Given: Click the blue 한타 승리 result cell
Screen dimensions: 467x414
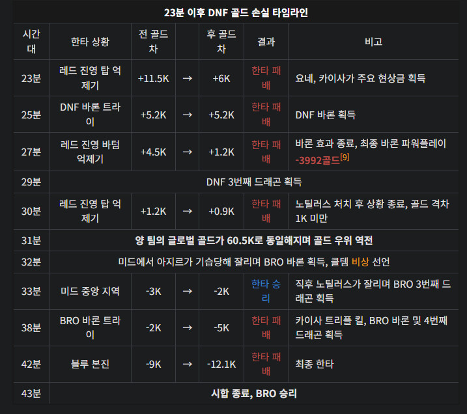Looking at the screenshot, I should pos(266,291).
